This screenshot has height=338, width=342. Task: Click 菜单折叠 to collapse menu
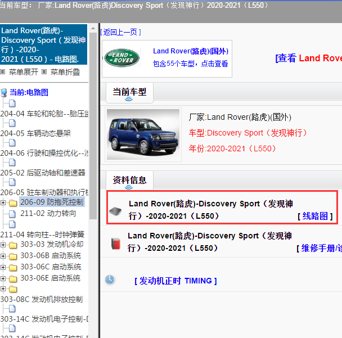65,72
